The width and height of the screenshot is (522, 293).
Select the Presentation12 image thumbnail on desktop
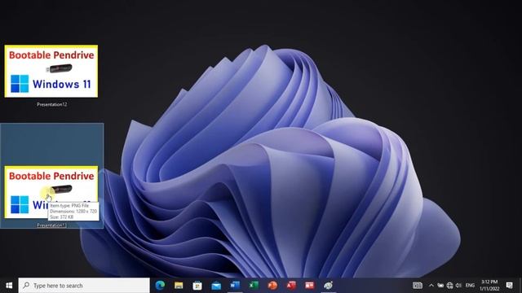point(51,71)
